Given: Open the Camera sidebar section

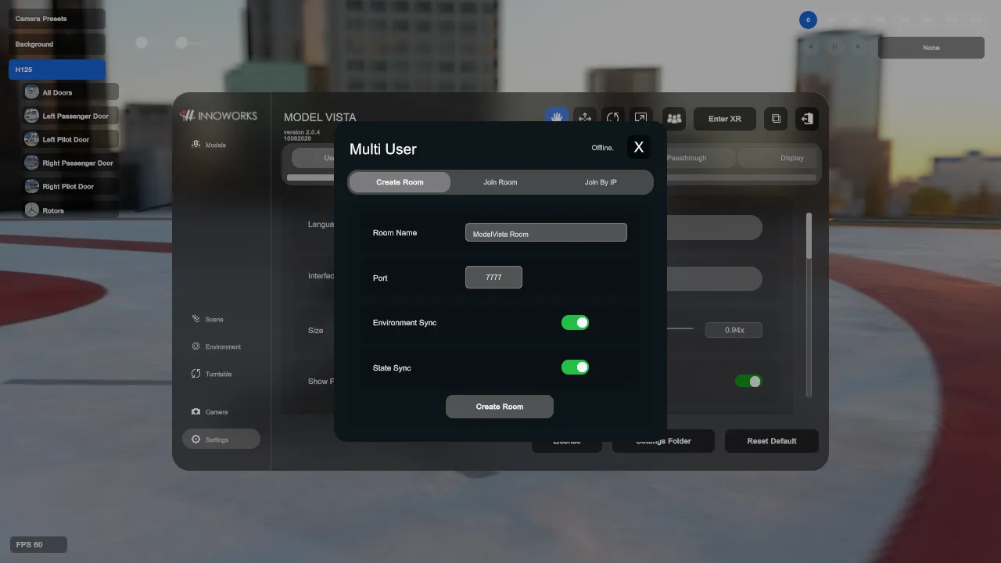Looking at the screenshot, I should tap(210, 412).
